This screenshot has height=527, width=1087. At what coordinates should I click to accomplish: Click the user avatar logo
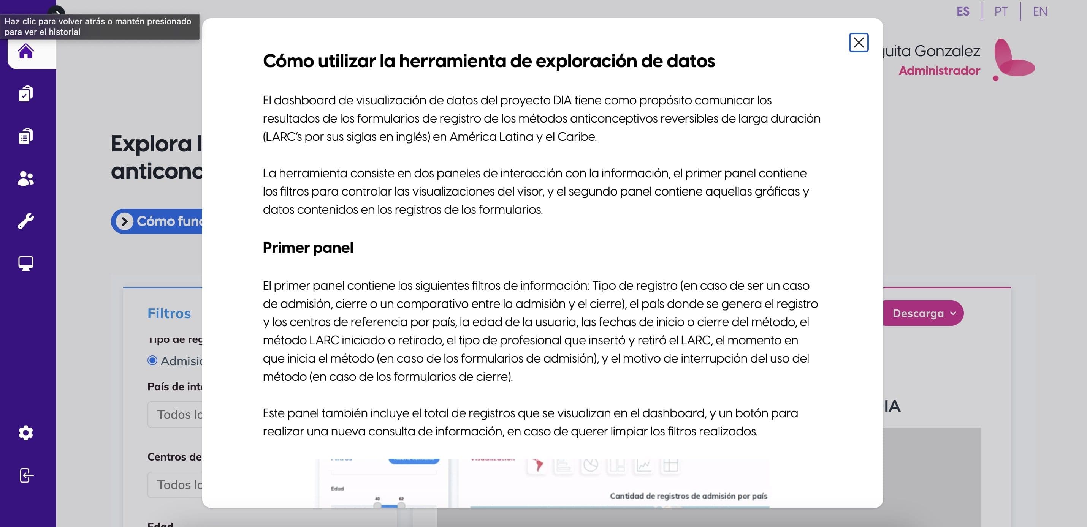point(1014,60)
